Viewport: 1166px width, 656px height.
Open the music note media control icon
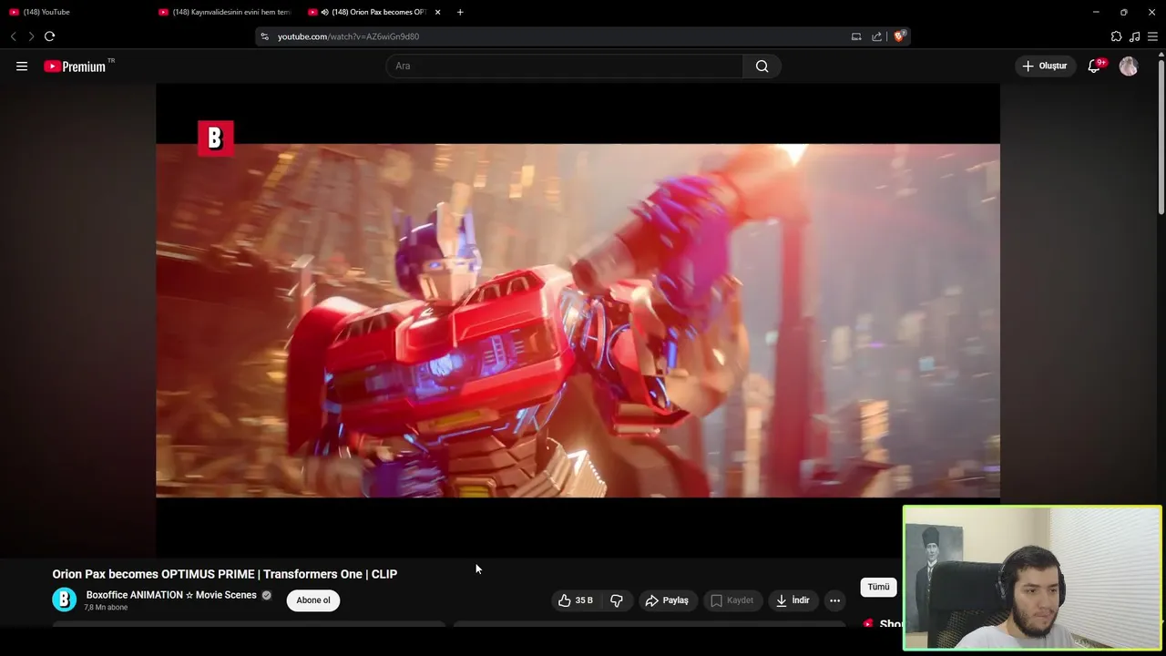tap(1134, 36)
